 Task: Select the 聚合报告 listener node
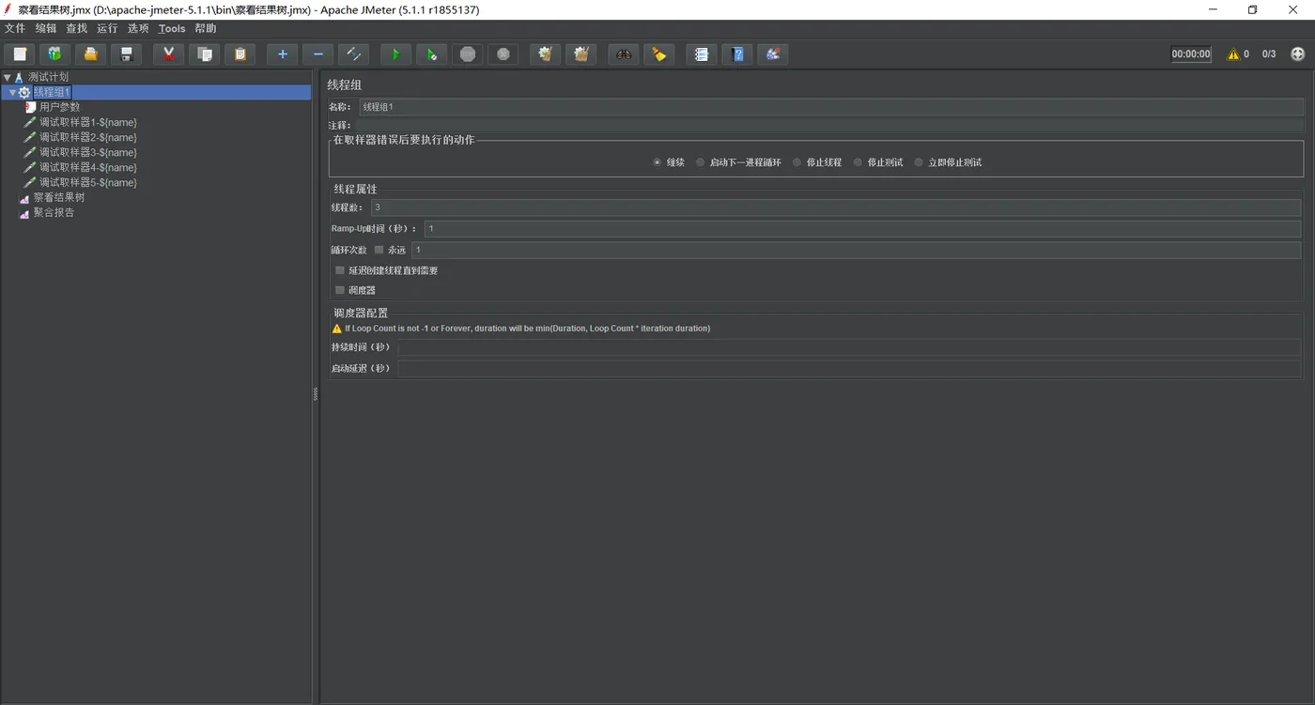point(54,212)
